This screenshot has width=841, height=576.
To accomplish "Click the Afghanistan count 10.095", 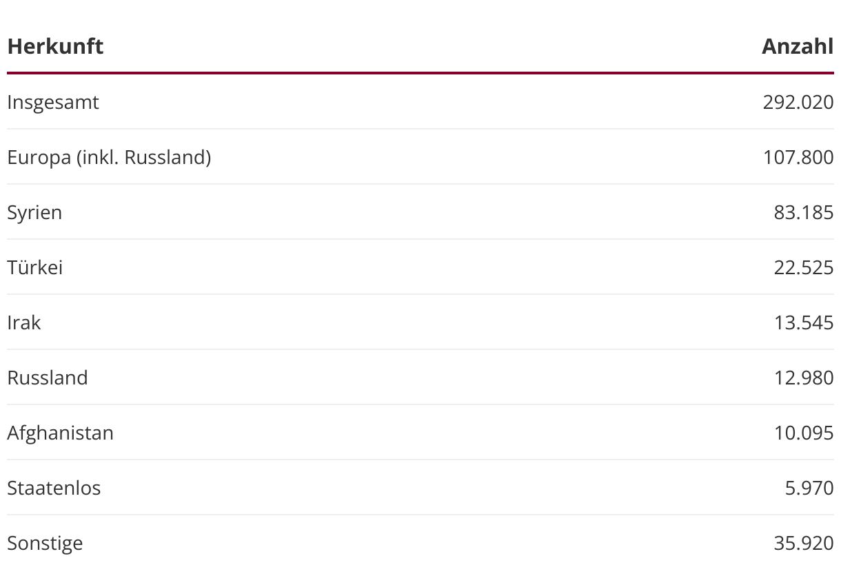I will (x=804, y=433).
